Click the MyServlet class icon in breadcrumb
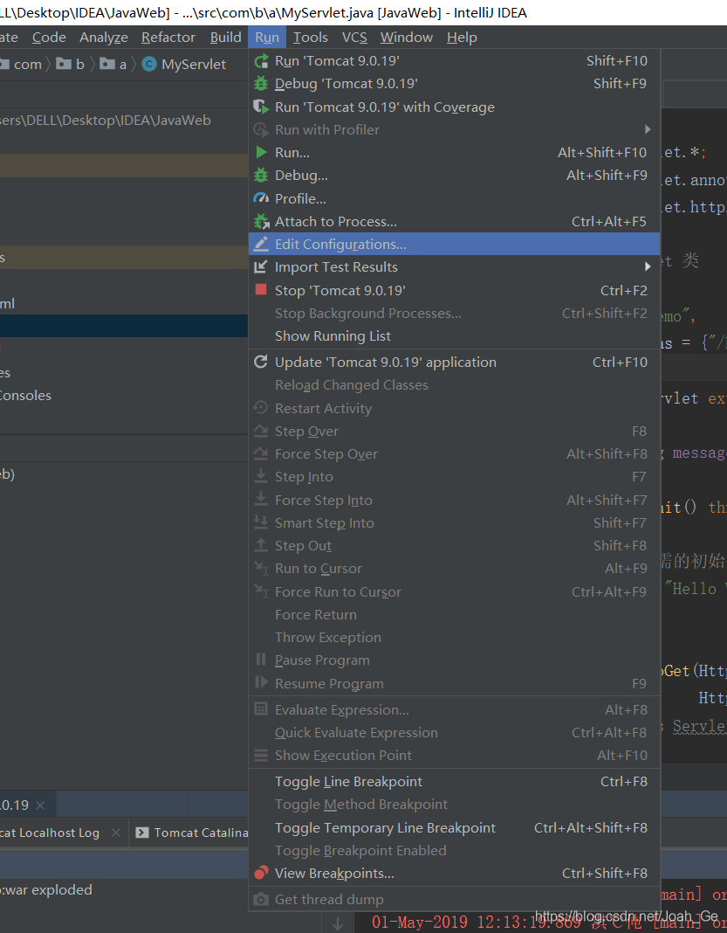The image size is (727, 933). point(149,64)
